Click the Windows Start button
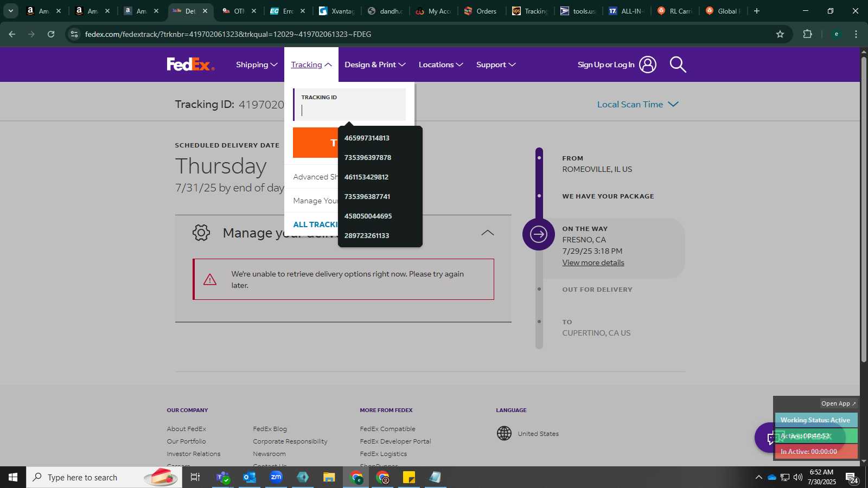868x488 pixels. click(13, 477)
